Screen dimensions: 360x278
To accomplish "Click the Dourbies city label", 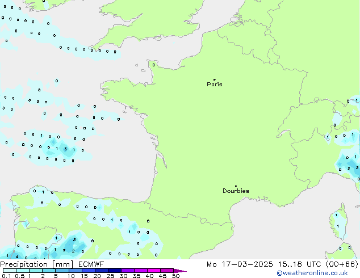I will tap(236, 191).
